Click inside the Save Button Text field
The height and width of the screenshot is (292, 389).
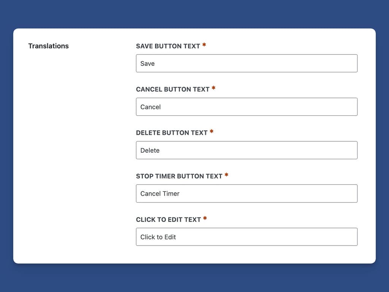[x=247, y=63]
